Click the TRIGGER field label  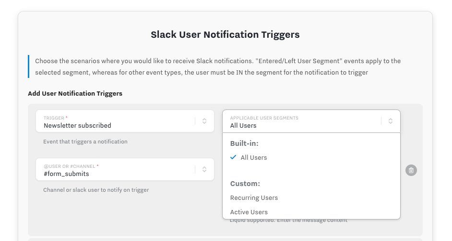tap(55, 118)
